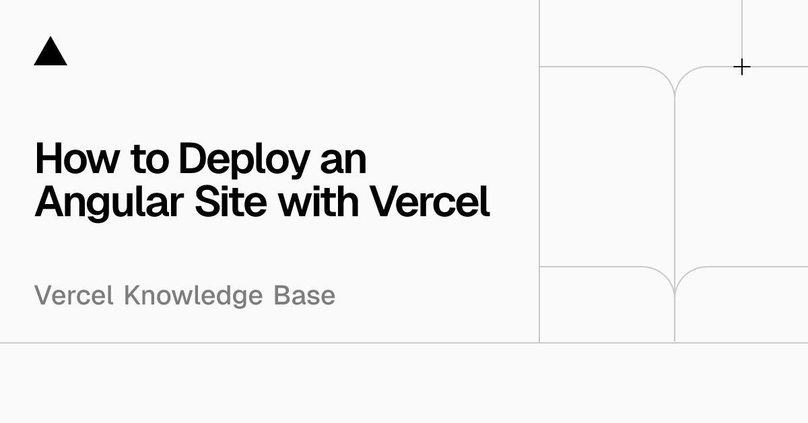Click the "Angular Site with Vercel" headline line
This screenshot has width=808, height=423.
262,200
